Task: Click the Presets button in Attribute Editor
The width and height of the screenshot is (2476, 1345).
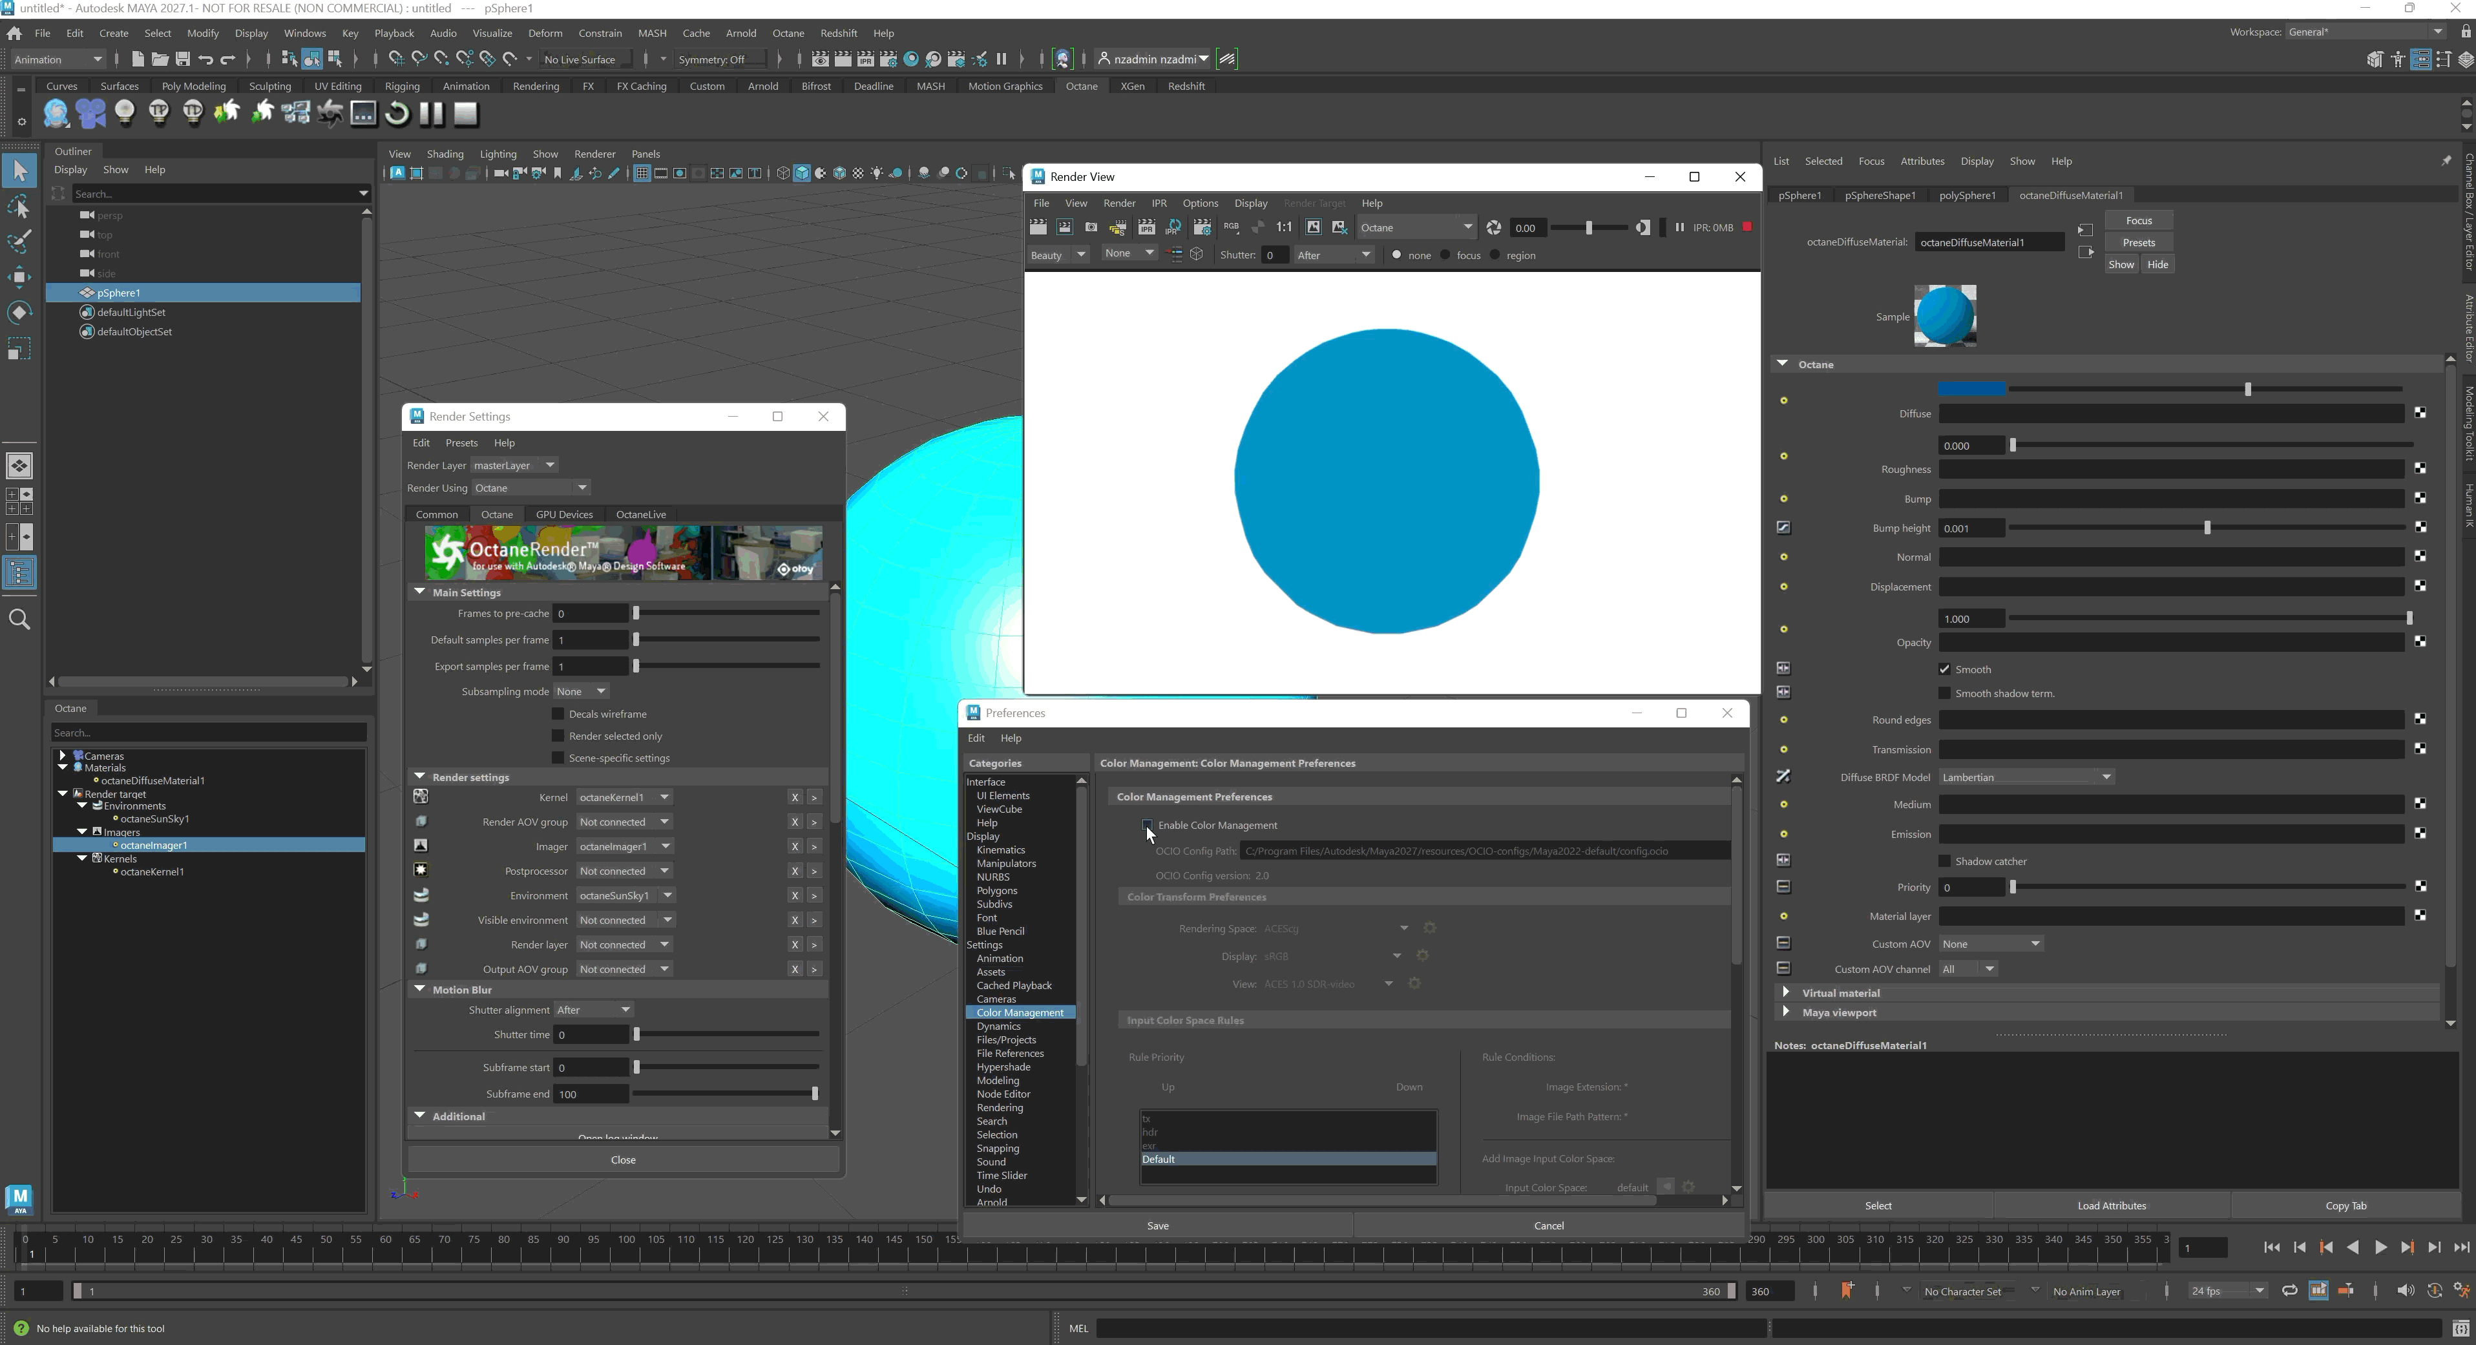Action: (x=2139, y=243)
